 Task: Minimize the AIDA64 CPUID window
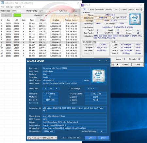100,61
